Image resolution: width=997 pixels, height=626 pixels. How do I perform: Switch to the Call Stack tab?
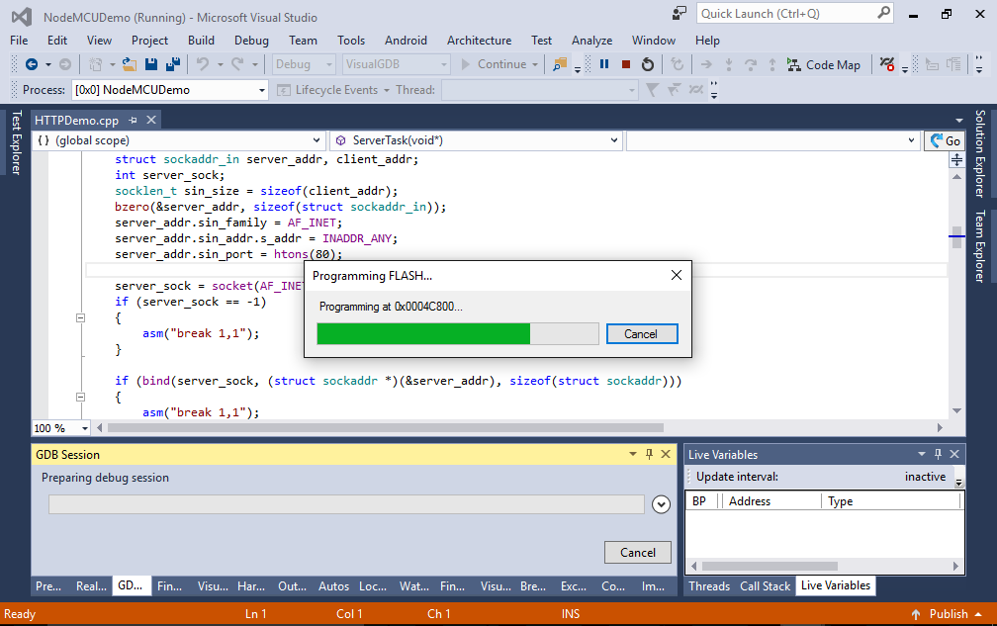coord(765,586)
